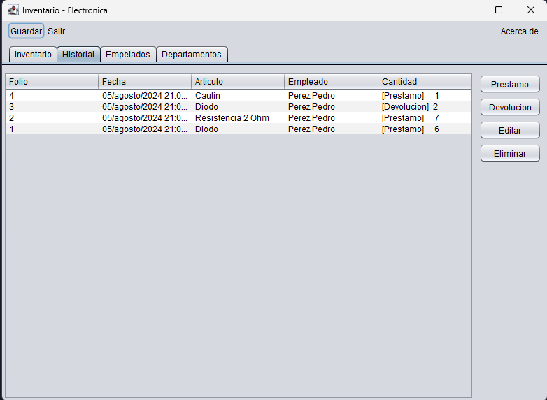The width and height of the screenshot is (547, 400).
Task: Minimize the Inventario - Electronica window
Action: (x=467, y=10)
